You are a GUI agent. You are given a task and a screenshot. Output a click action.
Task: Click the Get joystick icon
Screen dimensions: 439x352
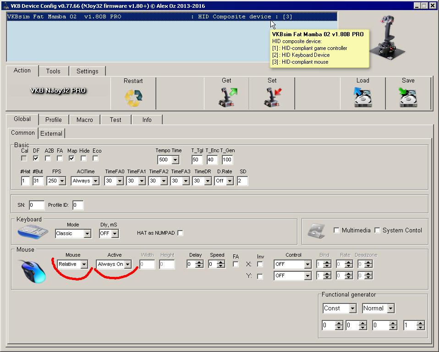[227, 97]
